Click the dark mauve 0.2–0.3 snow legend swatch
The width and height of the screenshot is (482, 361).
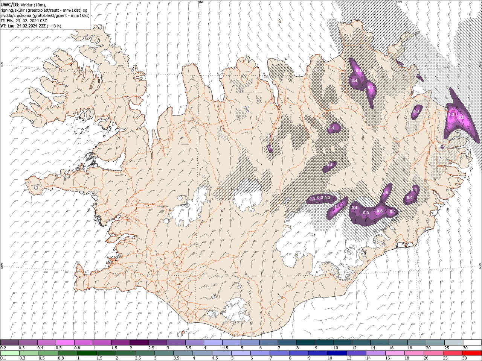(x=10, y=343)
